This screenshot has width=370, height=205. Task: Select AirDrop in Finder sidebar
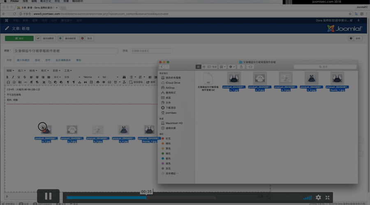click(x=171, y=88)
